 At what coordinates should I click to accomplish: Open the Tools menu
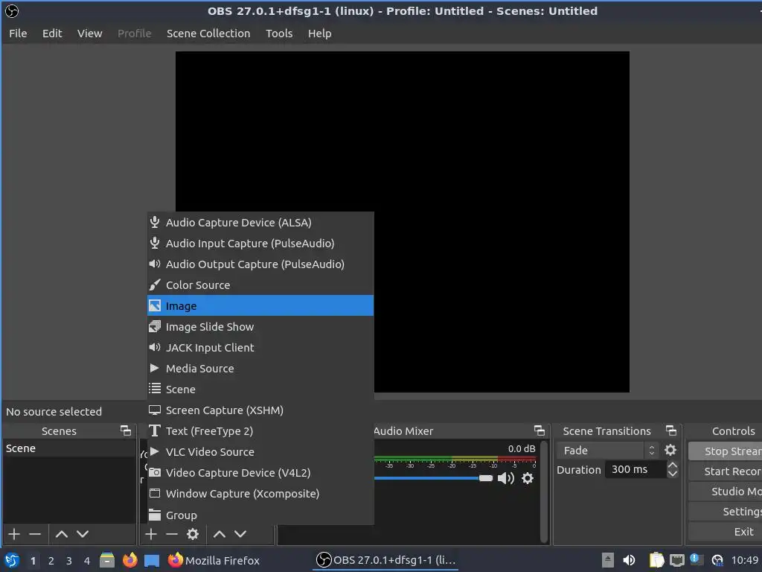pyautogui.click(x=279, y=33)
